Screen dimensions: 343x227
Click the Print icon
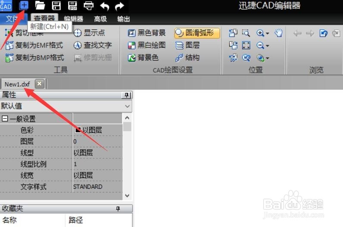[89, 6]
